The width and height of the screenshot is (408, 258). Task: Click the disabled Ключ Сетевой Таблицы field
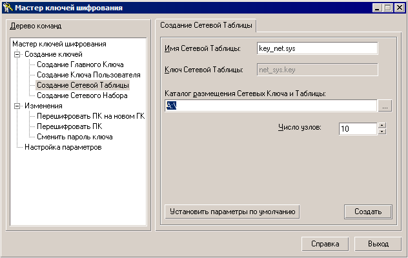click(317, 70)
